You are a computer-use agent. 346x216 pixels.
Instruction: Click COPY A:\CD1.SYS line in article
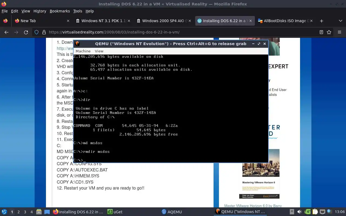75,182
